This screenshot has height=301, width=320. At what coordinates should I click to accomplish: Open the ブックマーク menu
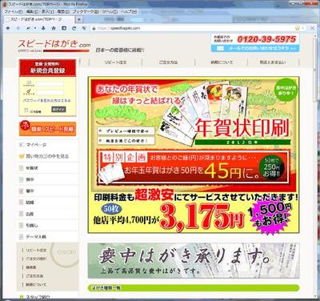[x=86, y=12]
